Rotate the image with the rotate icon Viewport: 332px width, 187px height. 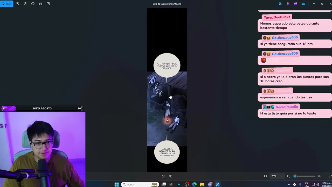17,4
